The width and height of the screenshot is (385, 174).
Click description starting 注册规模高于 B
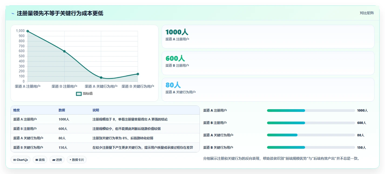coord(130,119)
